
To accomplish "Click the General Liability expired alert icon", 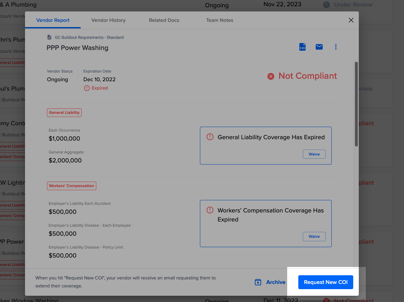I will point(210,137).
